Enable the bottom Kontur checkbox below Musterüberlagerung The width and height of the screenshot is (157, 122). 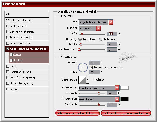tap(8, 89)
